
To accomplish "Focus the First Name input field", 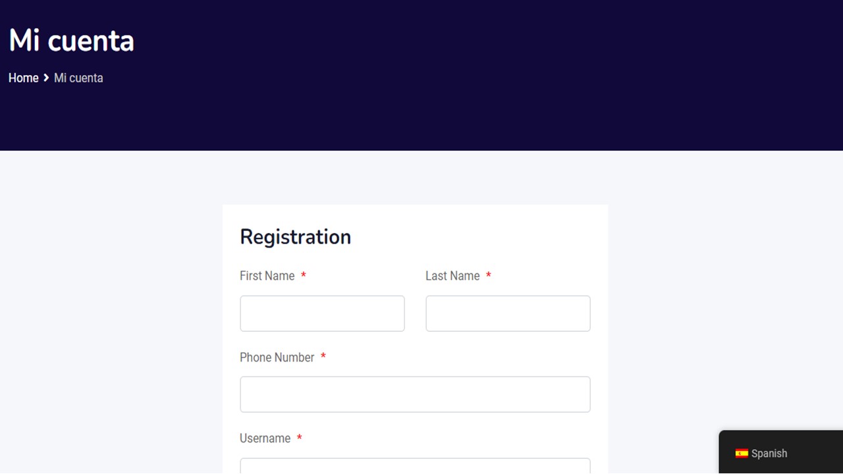I will (321, 313).
